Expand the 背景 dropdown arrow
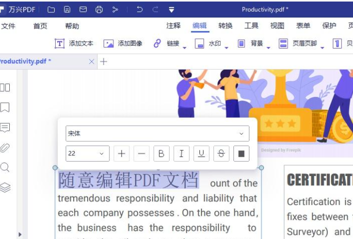Image resolution: width=353 pixels, height=239 pixels. (x=268, y=47)
